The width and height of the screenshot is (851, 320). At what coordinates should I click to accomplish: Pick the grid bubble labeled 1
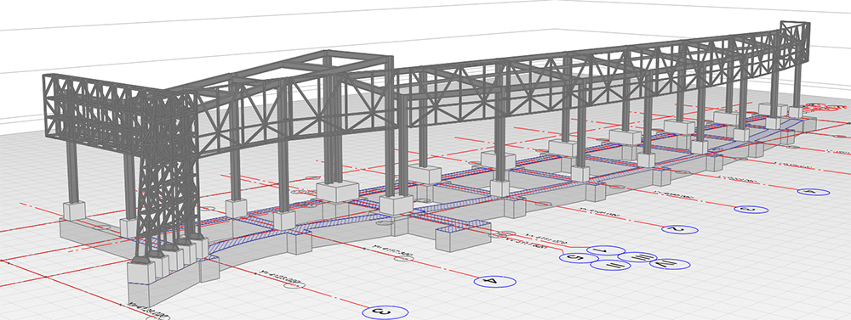tap(607, 250)
